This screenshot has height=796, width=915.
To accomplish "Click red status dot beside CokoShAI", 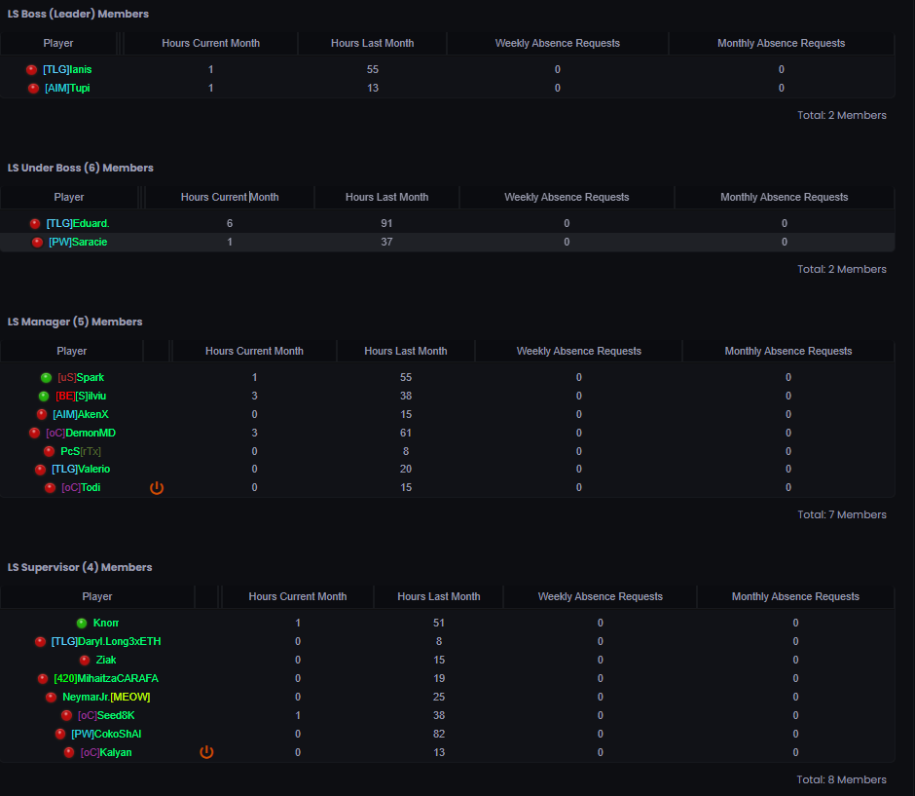I will 60,734.
